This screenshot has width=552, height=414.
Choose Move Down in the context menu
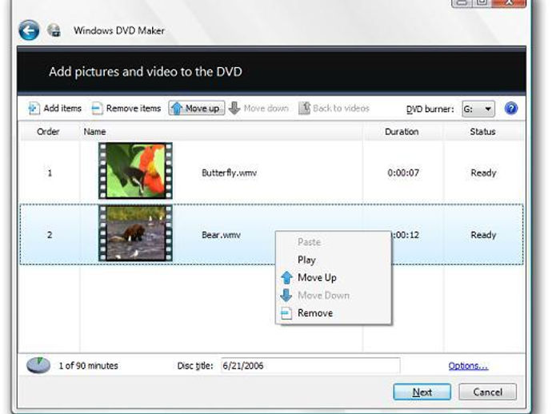(333, 295)
